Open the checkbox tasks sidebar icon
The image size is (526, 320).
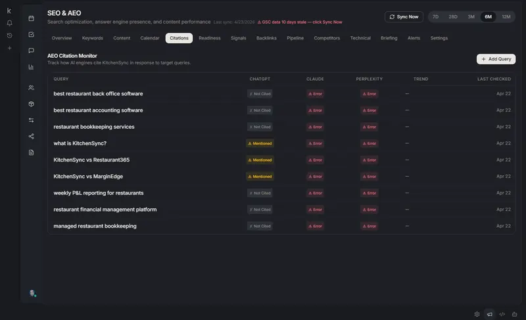click(x=31, y=34)
